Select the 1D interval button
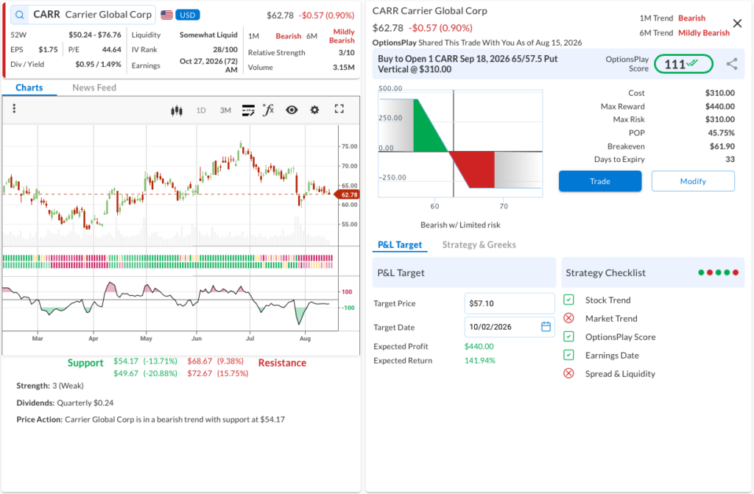The width and height of the screenshot is (754, 494). tap(201, 110)
